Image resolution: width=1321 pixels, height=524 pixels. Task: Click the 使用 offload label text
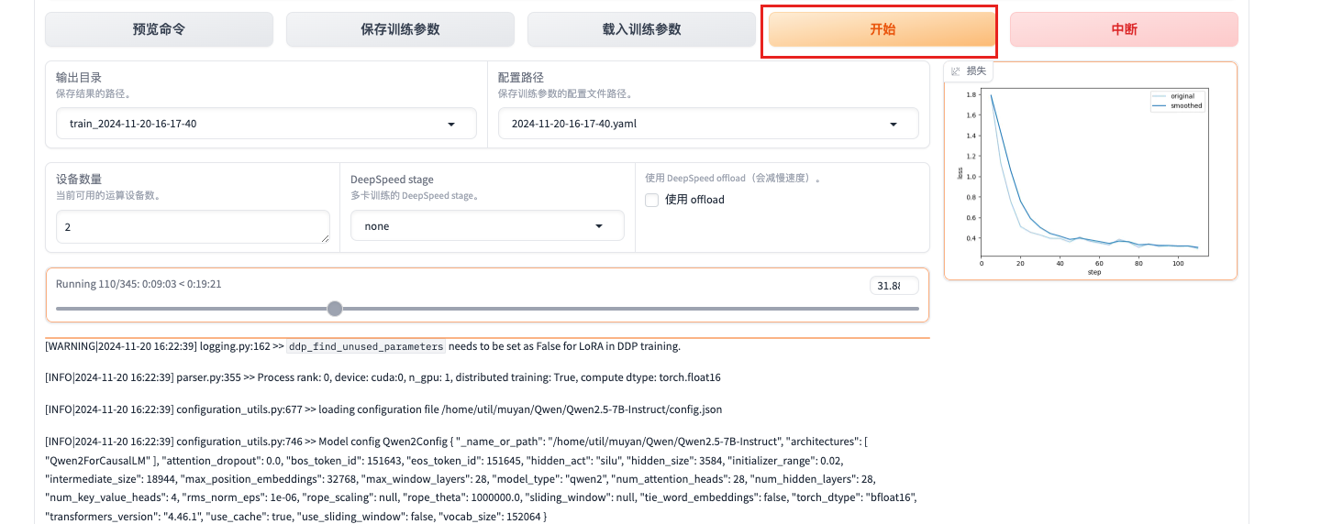[694, 200]
